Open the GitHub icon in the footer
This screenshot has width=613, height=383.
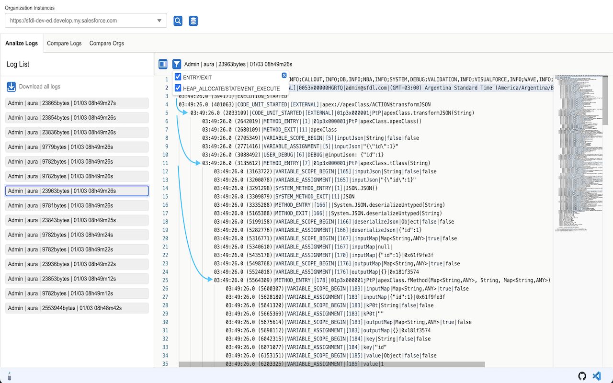coord(582,376)
